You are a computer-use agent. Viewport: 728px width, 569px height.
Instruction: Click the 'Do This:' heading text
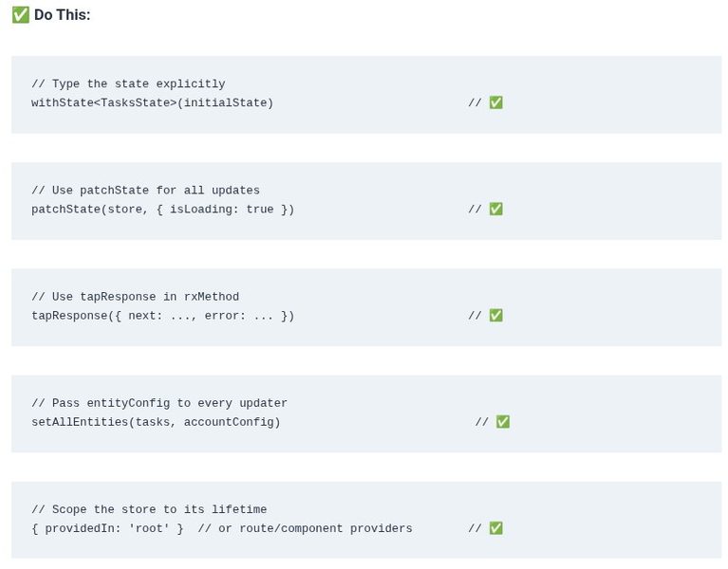click(63, 15)
